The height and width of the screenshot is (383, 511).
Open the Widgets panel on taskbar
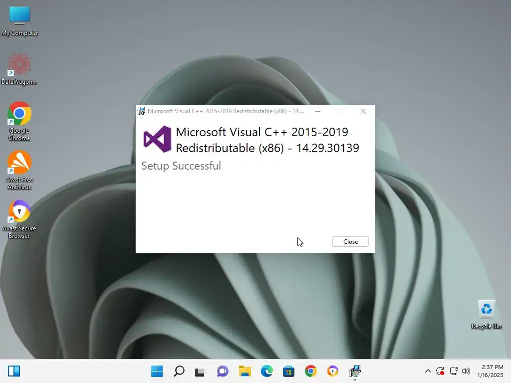tap(14, 371)
